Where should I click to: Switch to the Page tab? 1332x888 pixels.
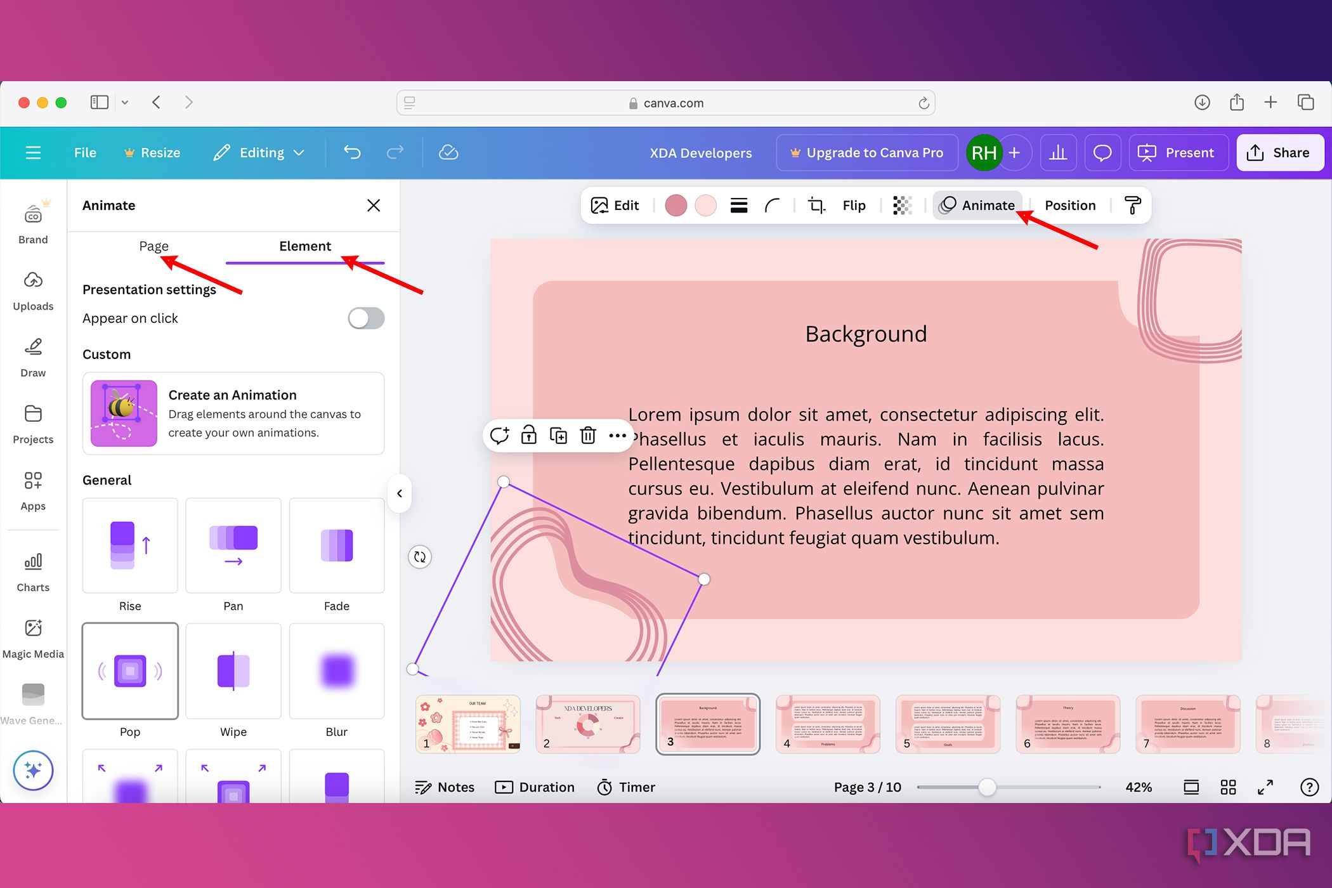153,246
